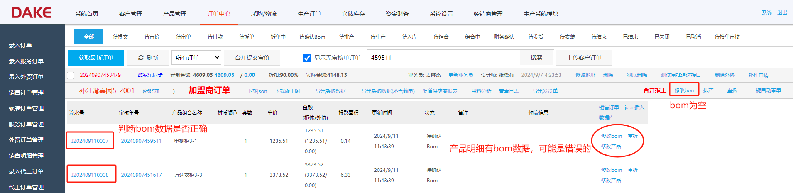Open 销售订单管理 in the sidebar
This screenshot has width=793, height=193.
pyautogui.click(x=26, y=93)
